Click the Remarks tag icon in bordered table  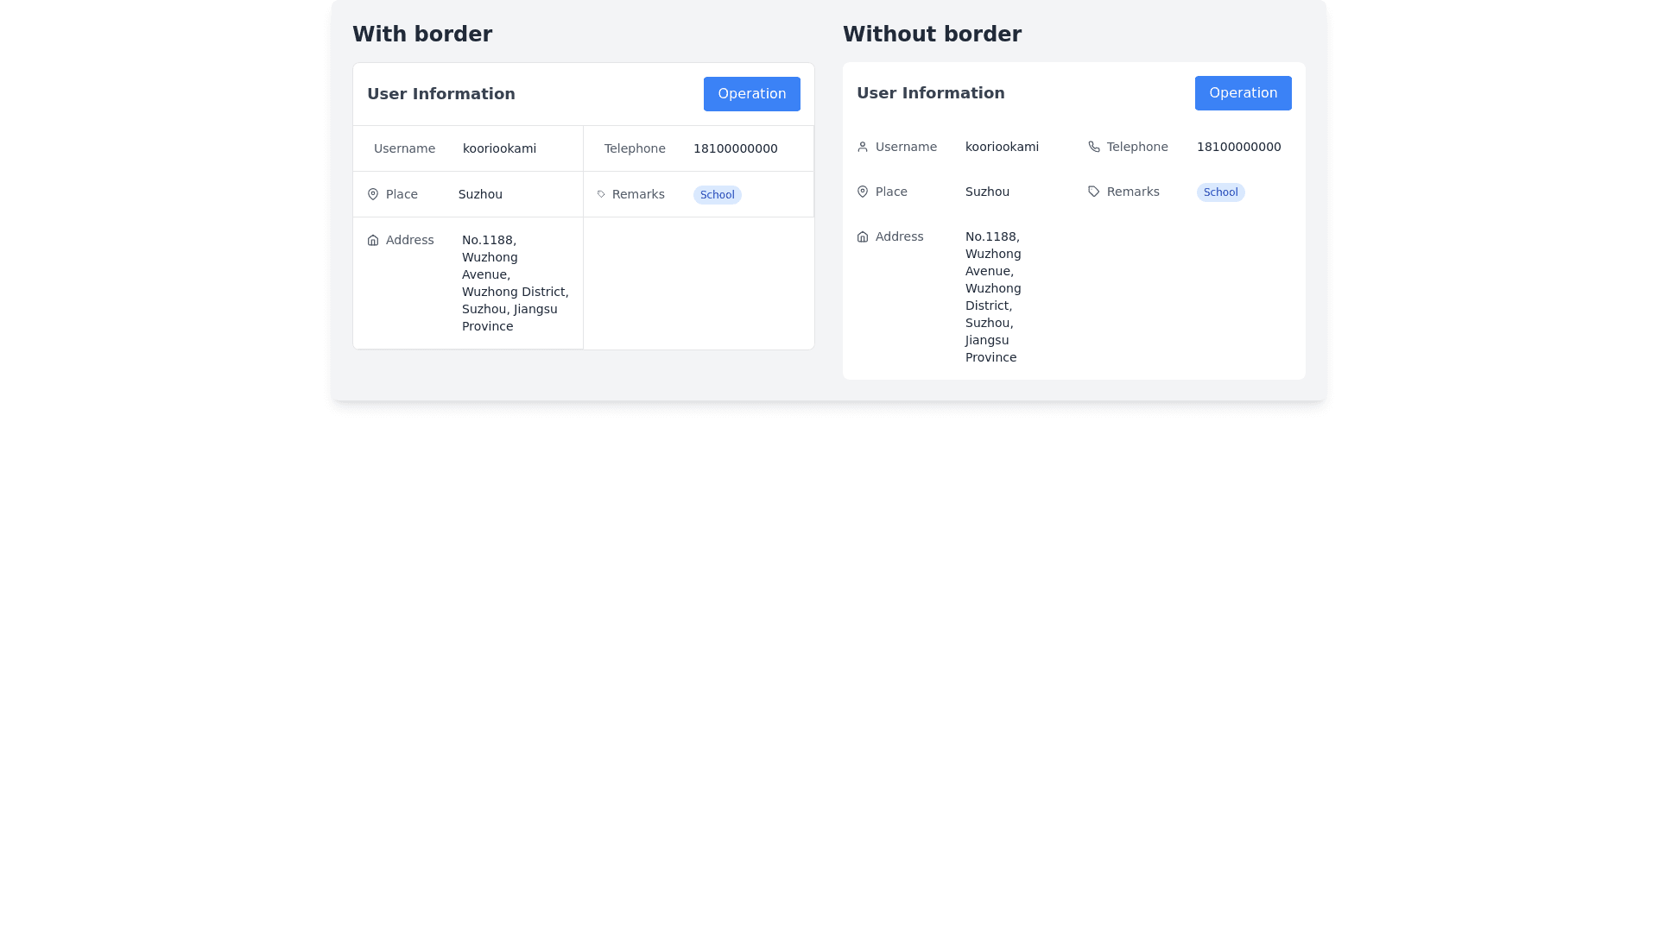601,194
